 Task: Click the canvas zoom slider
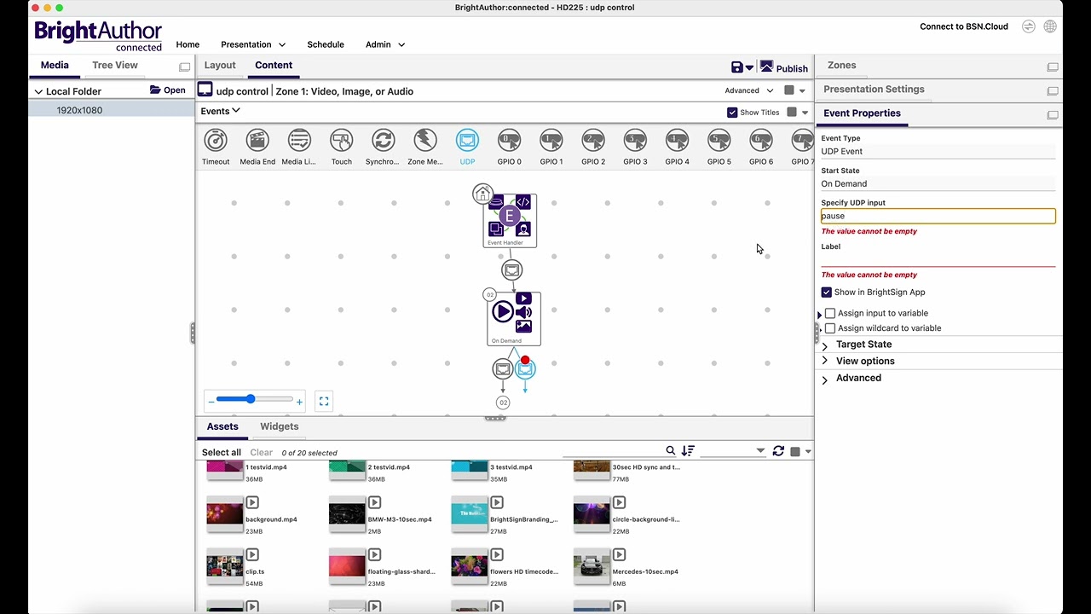[x=254, y=399]
